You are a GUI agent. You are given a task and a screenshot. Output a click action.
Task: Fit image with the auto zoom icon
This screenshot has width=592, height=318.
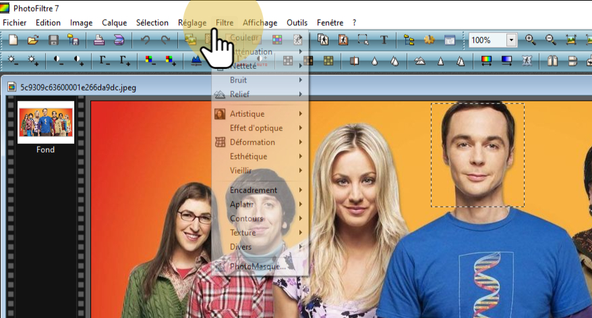[x=571, y=40]
